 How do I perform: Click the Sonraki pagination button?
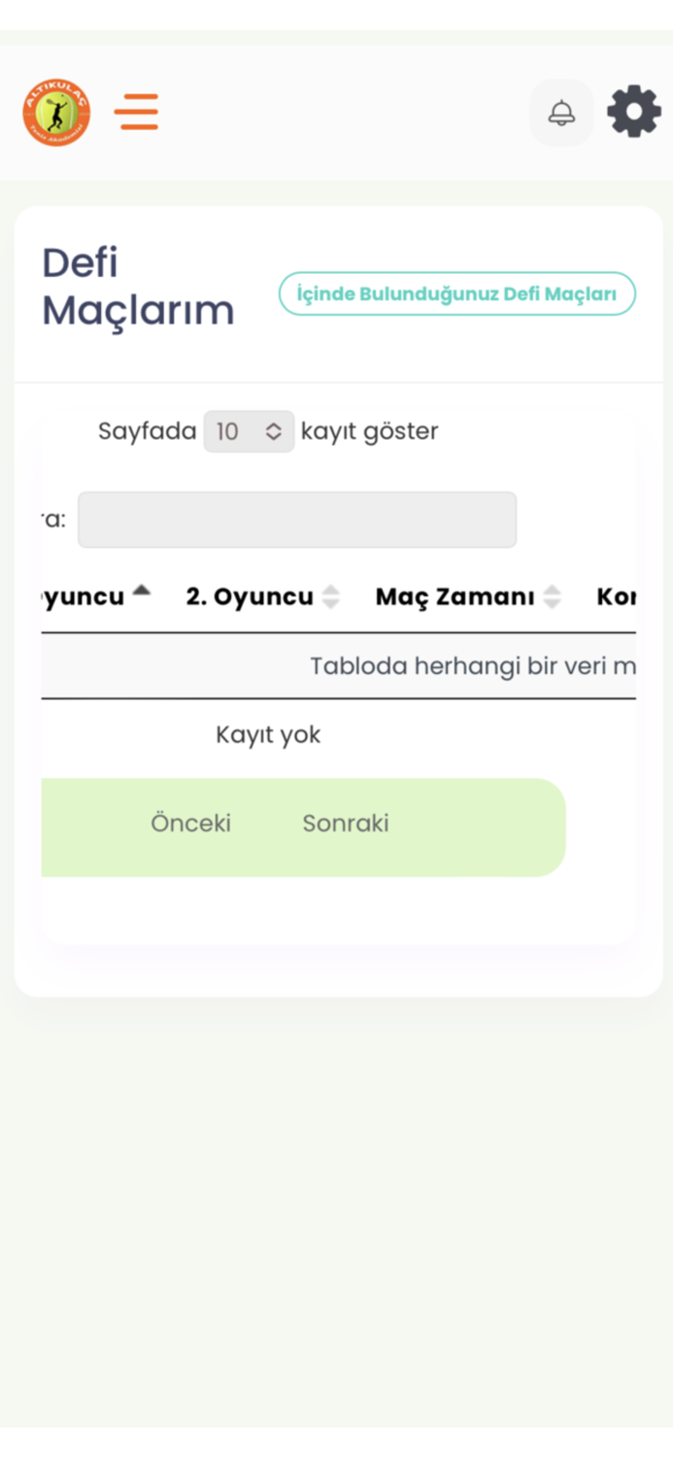tap(346, 823)
